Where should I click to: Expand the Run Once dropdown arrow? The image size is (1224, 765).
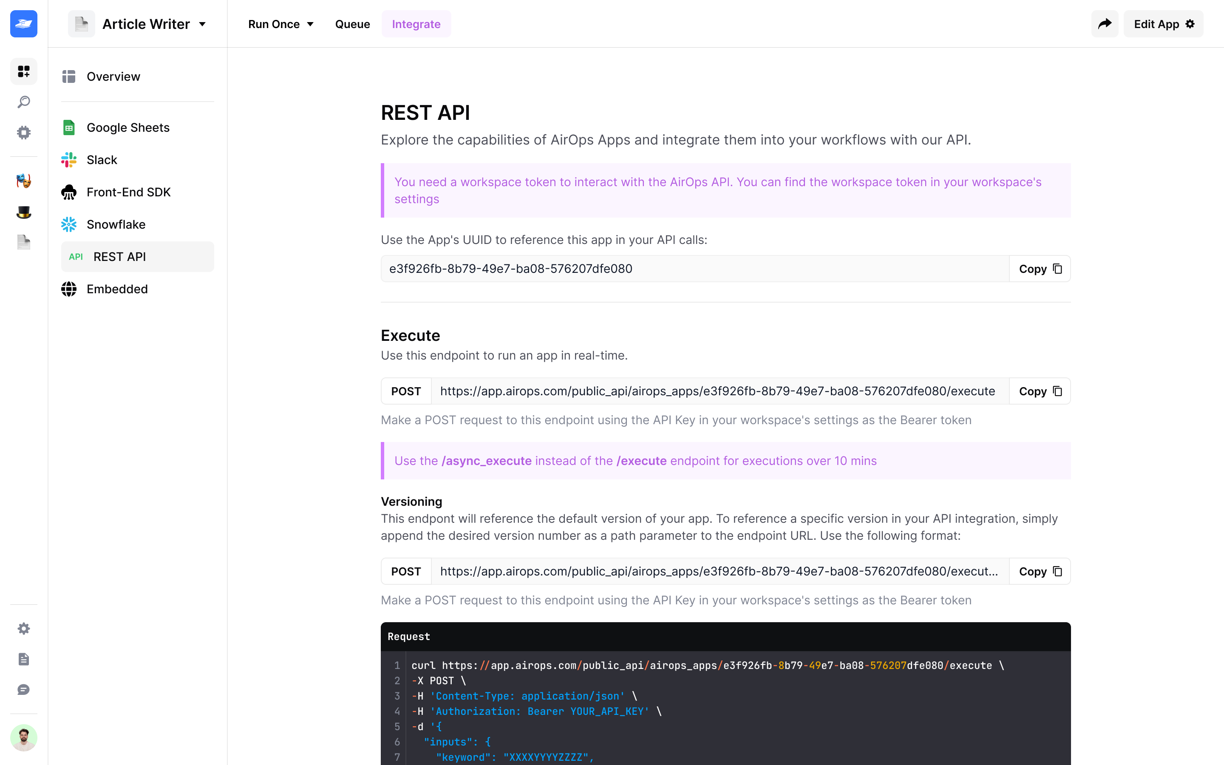(x=310, y=24)
